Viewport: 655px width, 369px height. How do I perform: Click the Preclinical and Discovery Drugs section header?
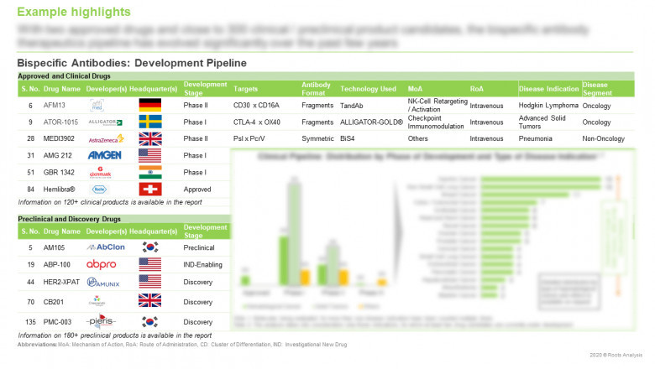[70, 219]
